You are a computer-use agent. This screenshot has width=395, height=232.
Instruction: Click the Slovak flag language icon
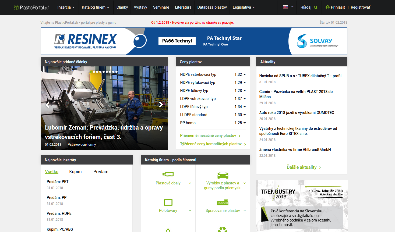(x=285, y=7)
